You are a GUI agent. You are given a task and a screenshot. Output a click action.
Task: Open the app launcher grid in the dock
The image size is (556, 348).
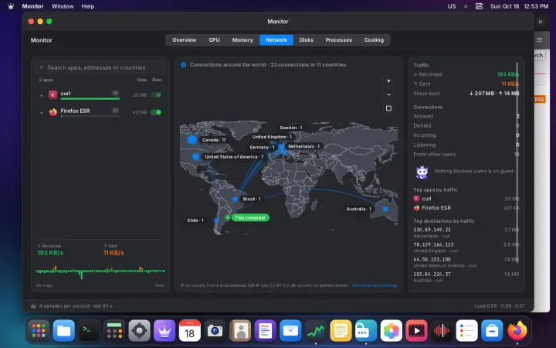coord(39,331)
